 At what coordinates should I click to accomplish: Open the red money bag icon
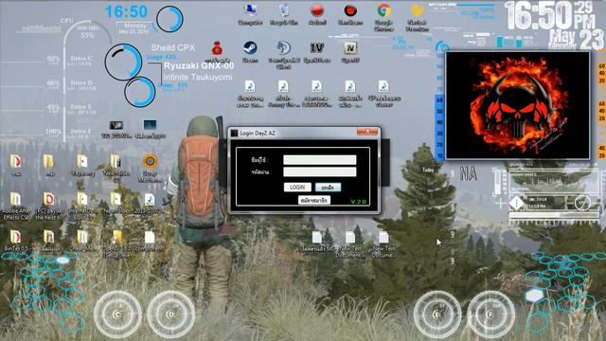click(217, 53)
